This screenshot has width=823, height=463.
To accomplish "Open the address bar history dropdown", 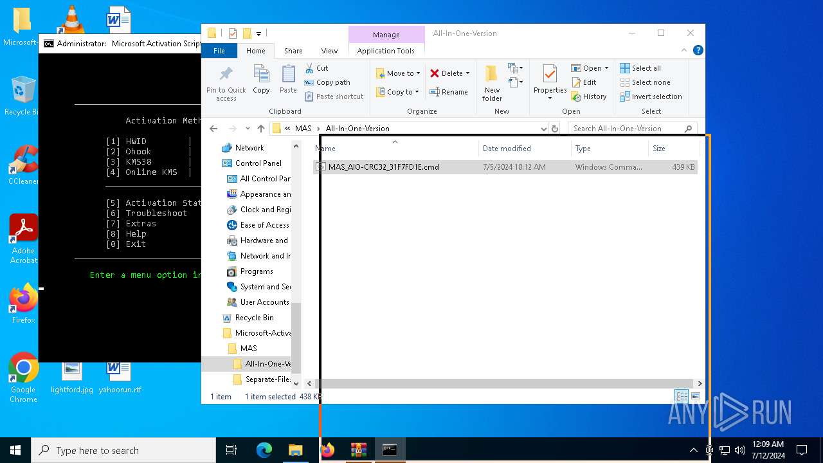I will (544, 129).
